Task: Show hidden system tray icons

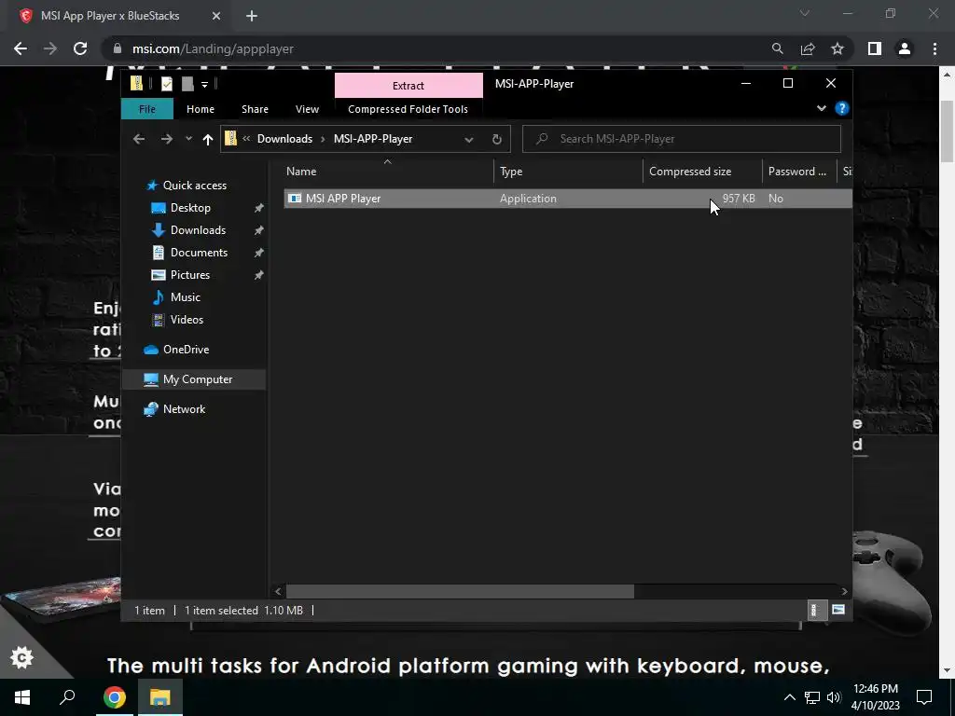Action: coord(789,697)
